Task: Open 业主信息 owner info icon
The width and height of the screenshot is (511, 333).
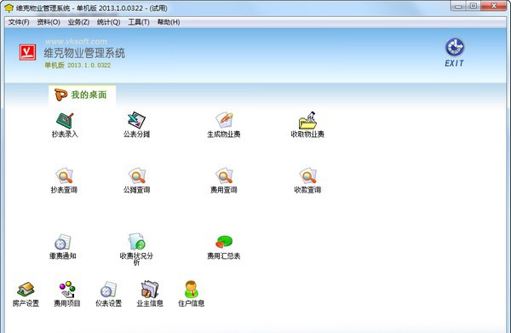Action: click(150, 290)
